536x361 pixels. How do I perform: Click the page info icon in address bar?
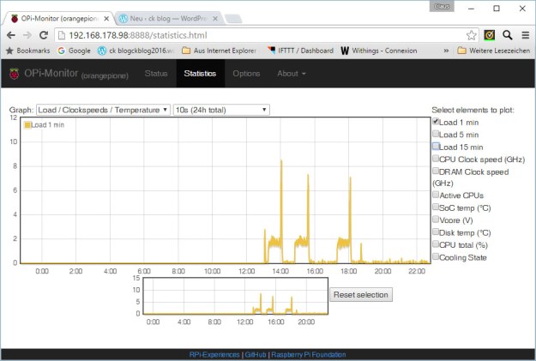pyautogui.click(x=62, y=35)
